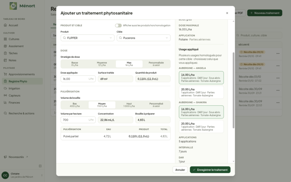291x182 pixels.
Task: Select Haut 1000 L/ha spray volume
Action: point(129,105)
